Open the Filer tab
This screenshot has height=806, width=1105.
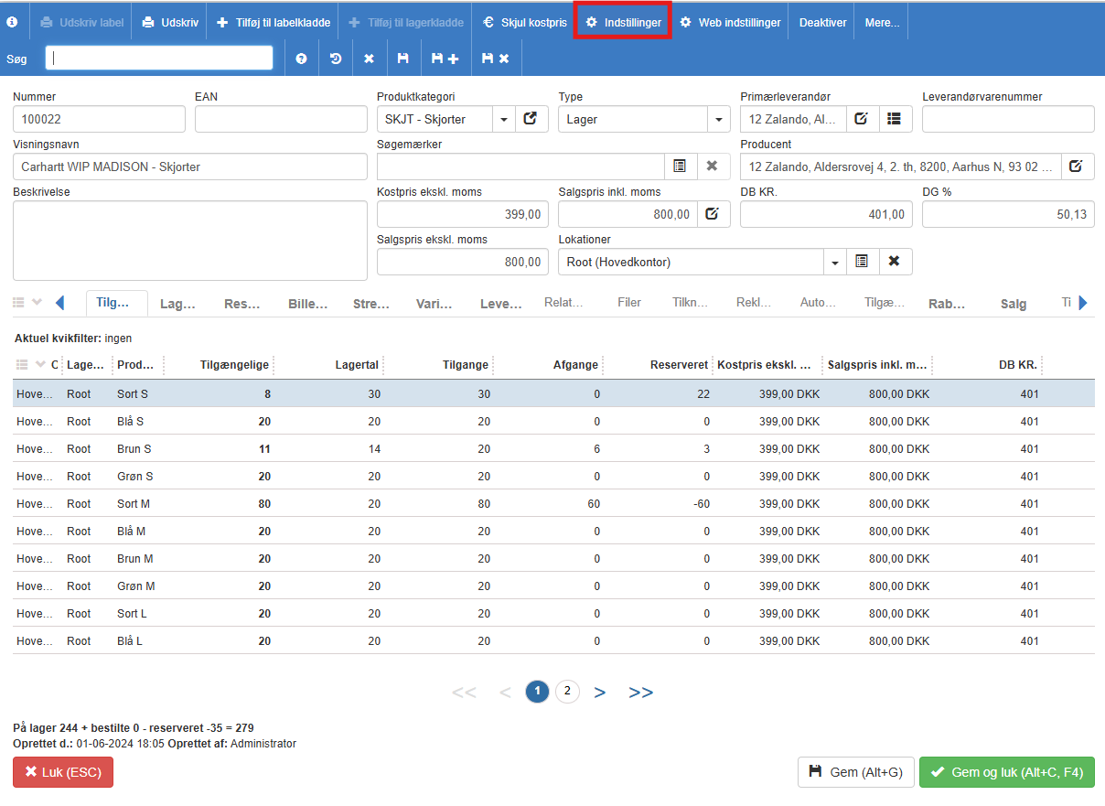click(628, 303)
